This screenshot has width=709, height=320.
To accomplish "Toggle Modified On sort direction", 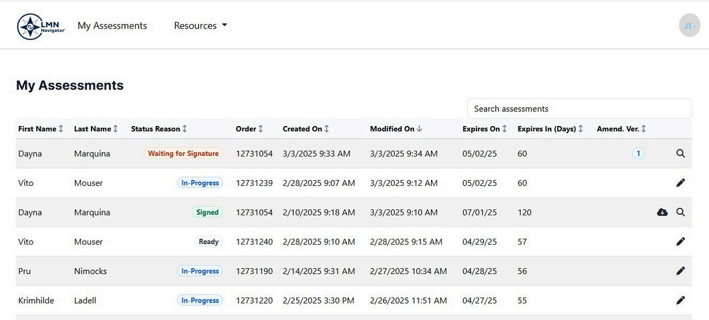I will point(396,129).
